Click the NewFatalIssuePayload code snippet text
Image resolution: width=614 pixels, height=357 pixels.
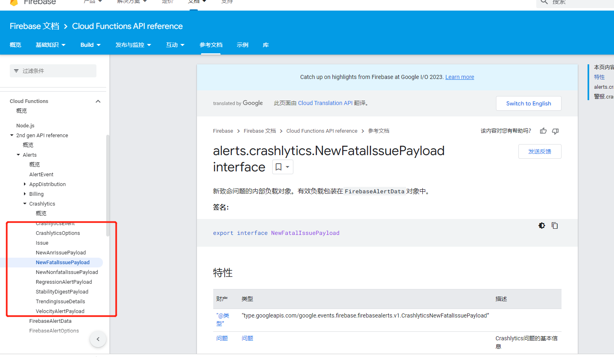(x=305, y=233)
